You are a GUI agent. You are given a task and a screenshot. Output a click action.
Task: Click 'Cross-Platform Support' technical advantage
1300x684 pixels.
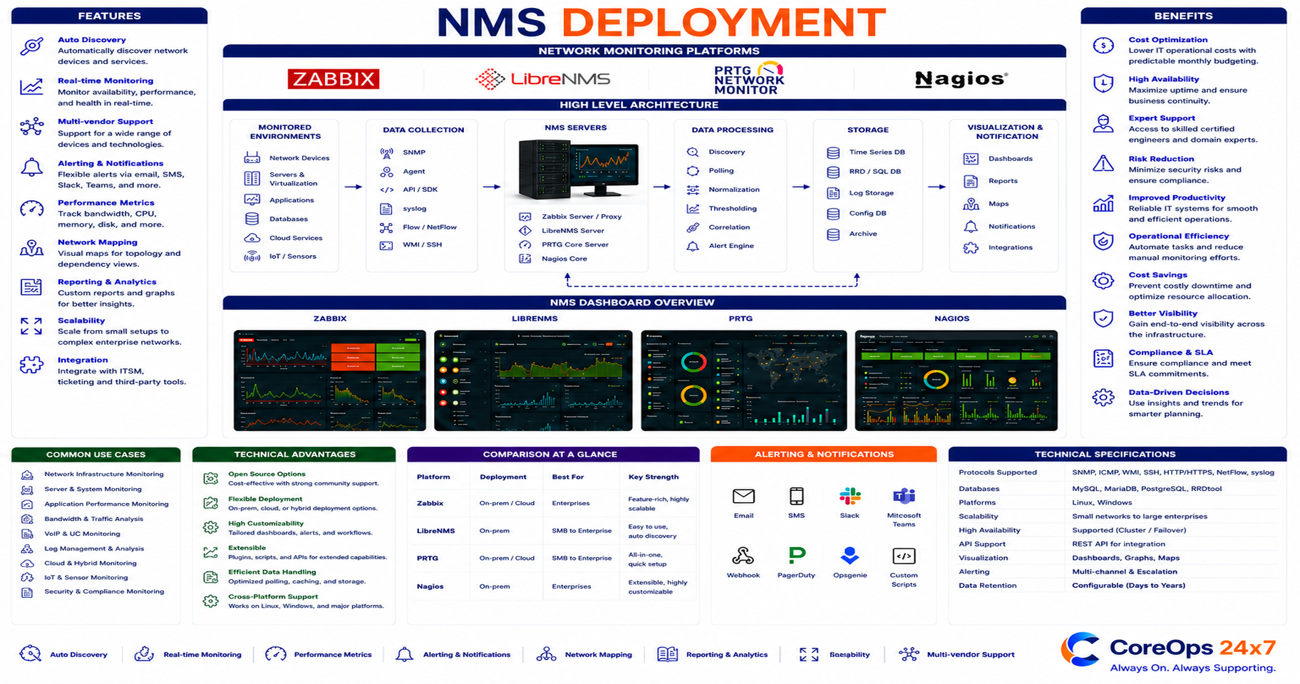coord(273,596)
